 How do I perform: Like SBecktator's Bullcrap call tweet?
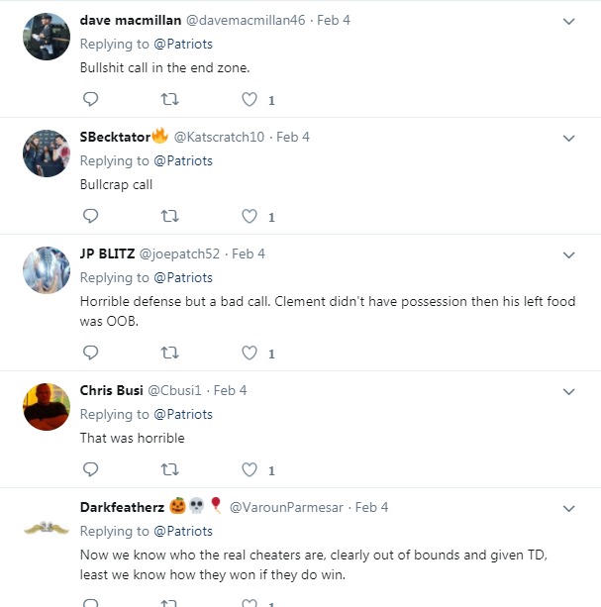click(250, 216)
